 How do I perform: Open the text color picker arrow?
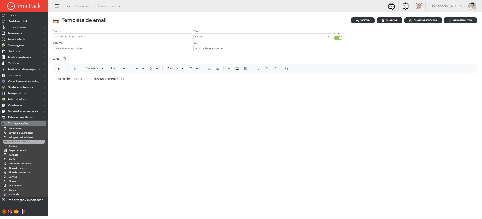(x=143, y=69)
